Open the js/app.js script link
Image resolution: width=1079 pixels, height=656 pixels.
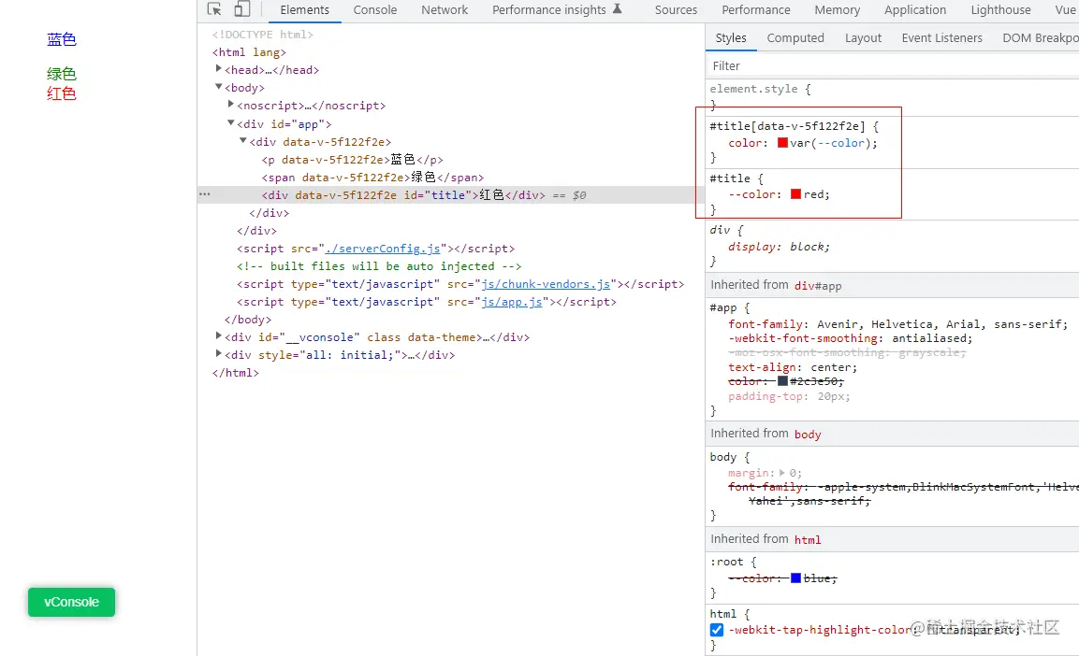point(511,302)
